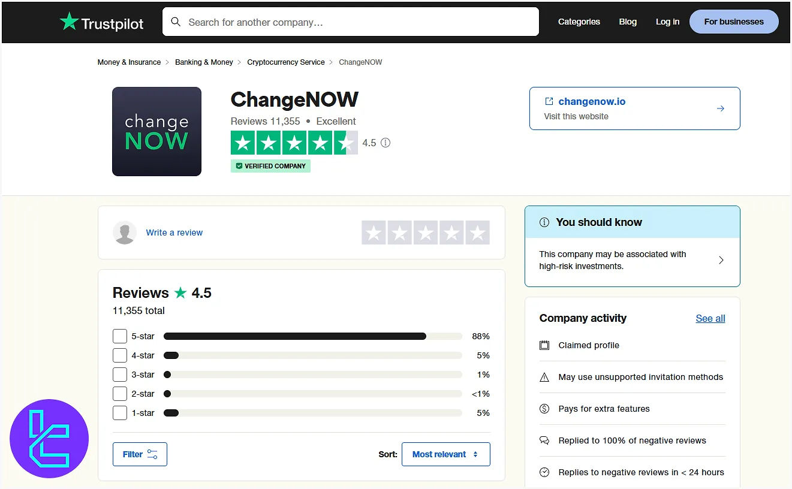The height and width of the screenshot is (489, 792).
Task: Click the Trustpilot logo
Action: click(102, 22)
